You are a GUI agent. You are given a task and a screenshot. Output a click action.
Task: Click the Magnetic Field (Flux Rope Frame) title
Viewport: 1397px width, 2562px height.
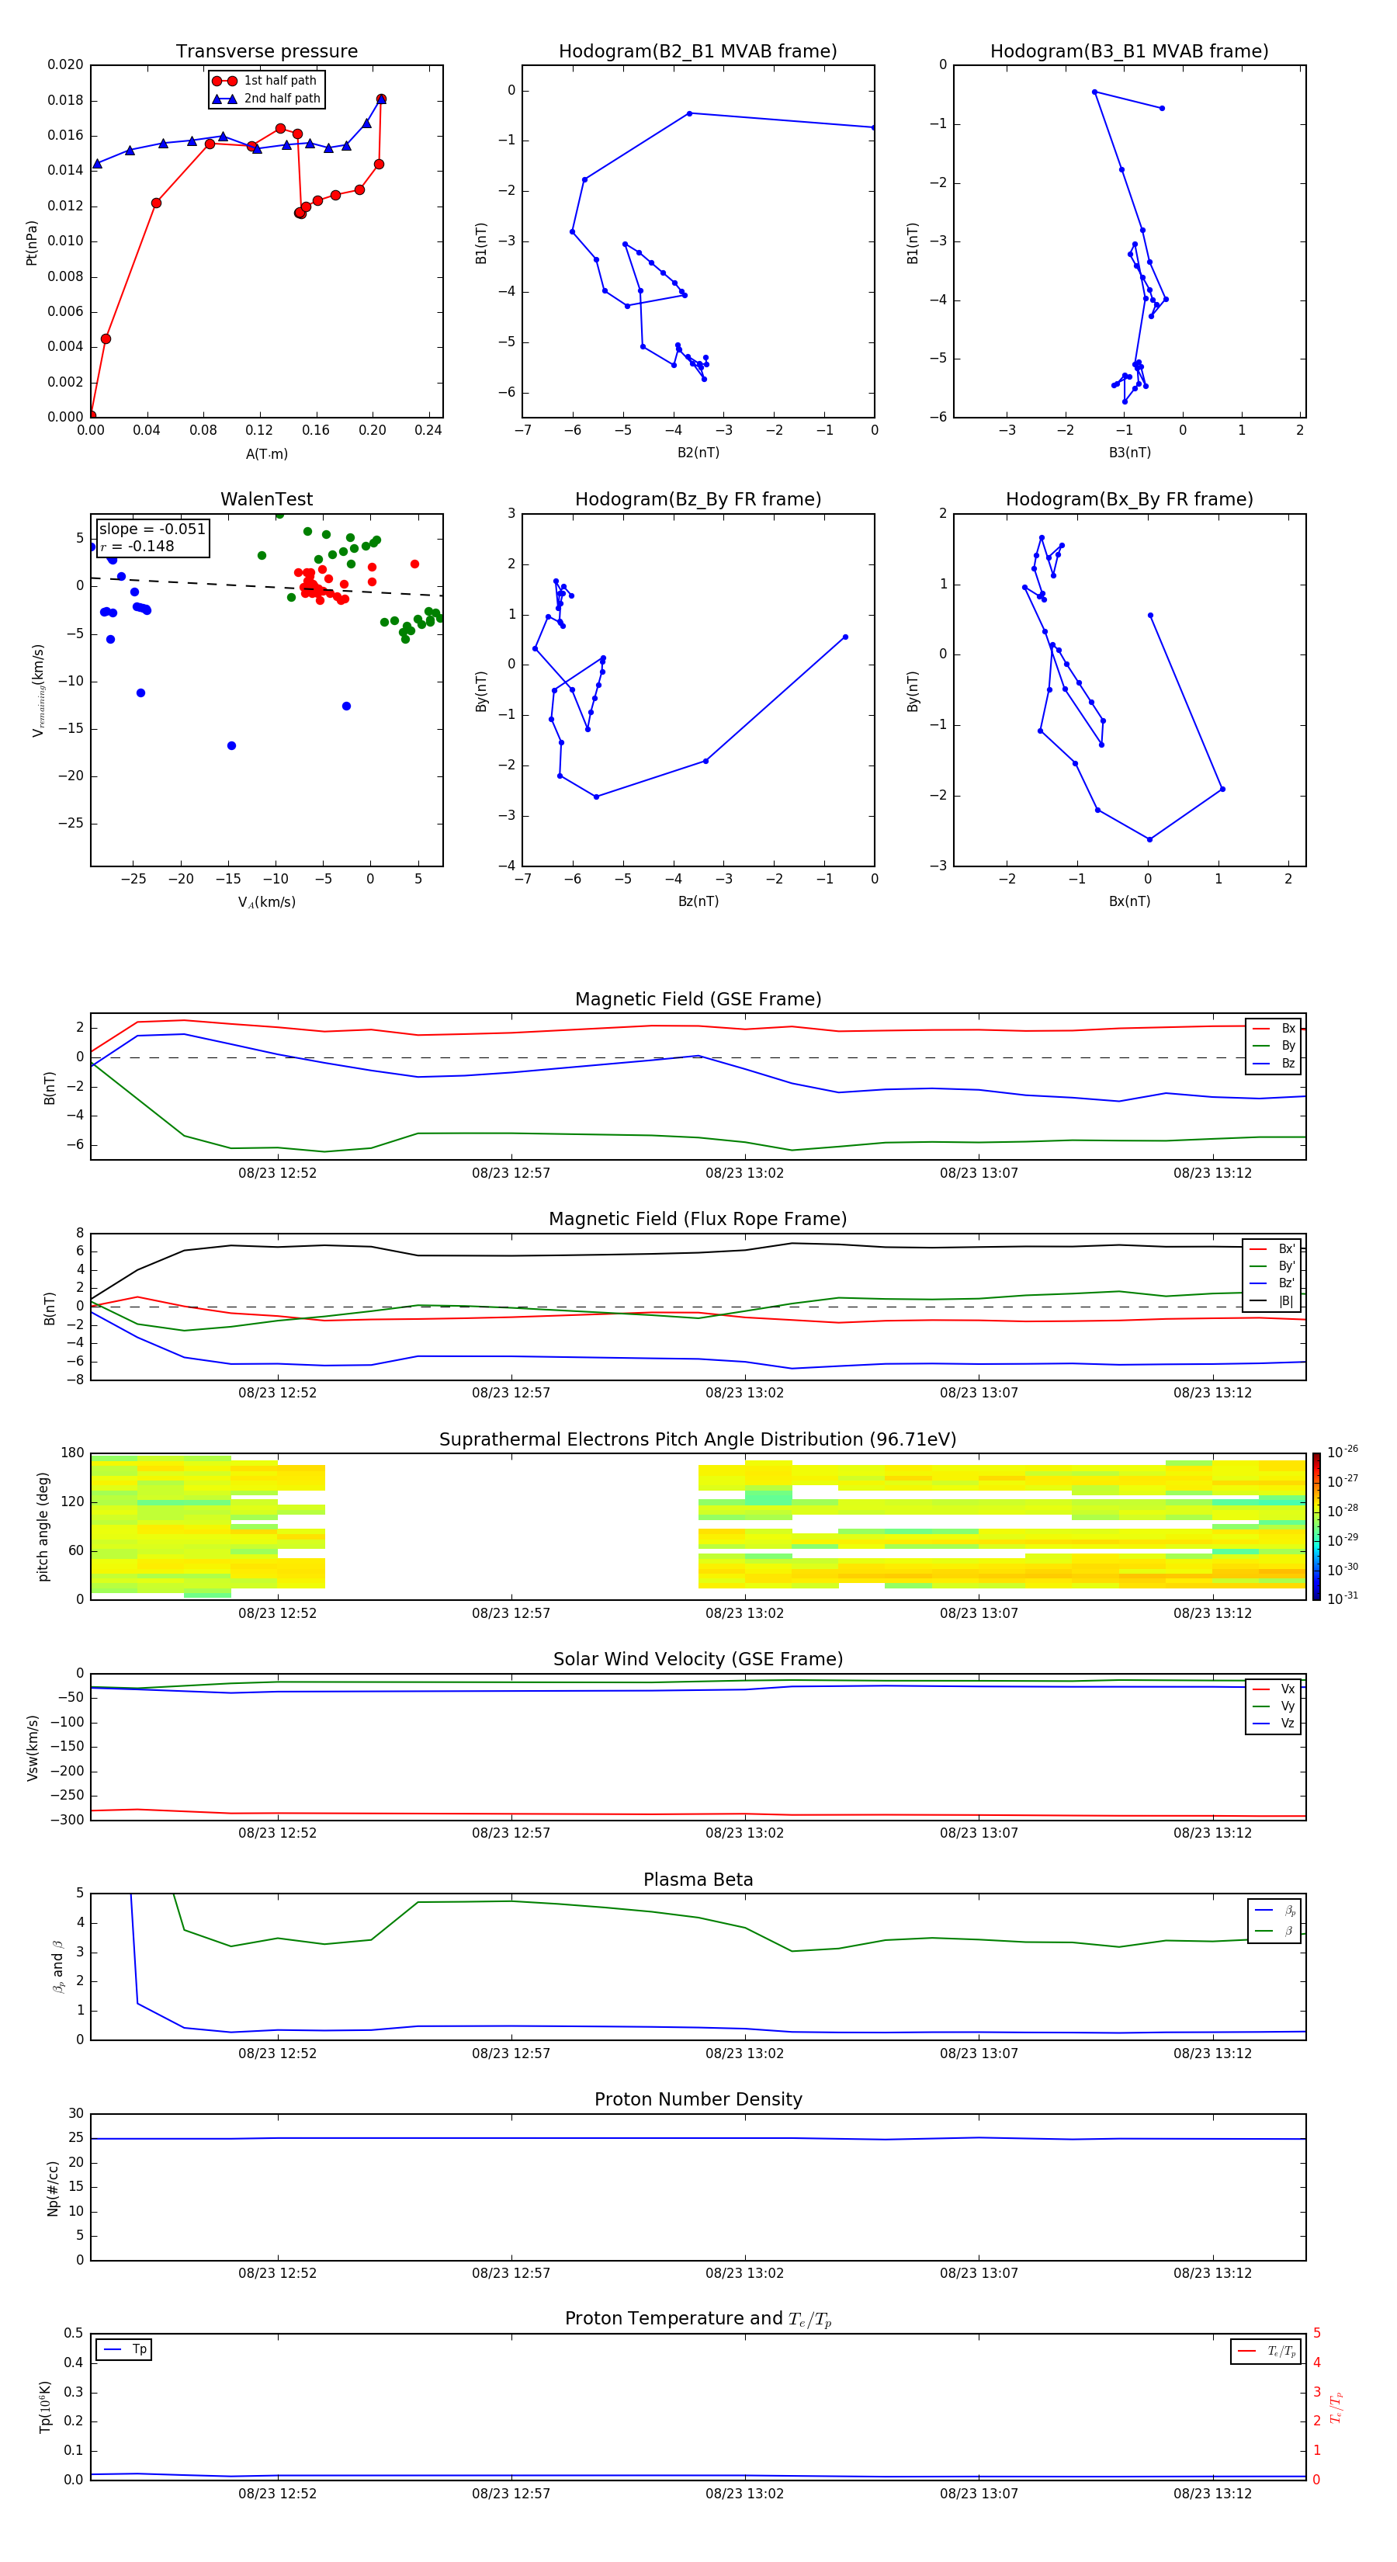[698, 1220]
